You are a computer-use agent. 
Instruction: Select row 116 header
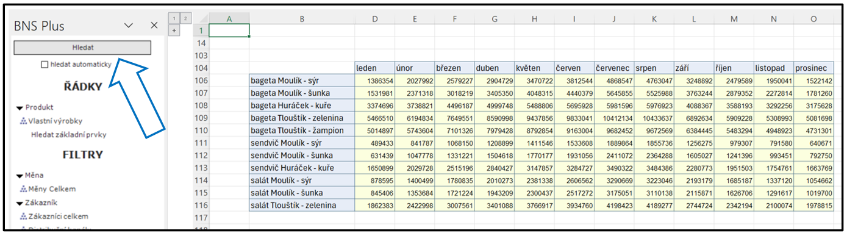[x=201, y=205]
